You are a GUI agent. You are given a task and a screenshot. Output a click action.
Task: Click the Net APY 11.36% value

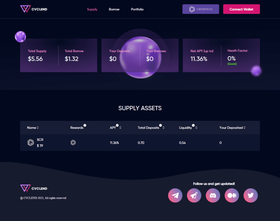(x=199, y=59)
